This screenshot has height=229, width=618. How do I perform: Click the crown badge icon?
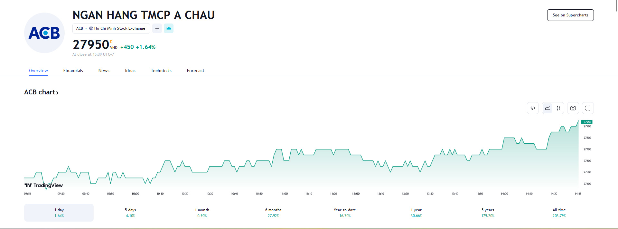(x=169, y=28)
